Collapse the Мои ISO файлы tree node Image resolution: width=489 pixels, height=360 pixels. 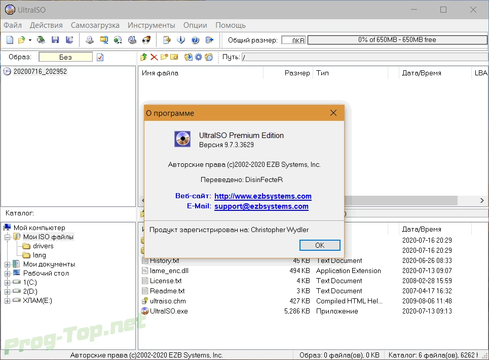(x=8, y=237)
